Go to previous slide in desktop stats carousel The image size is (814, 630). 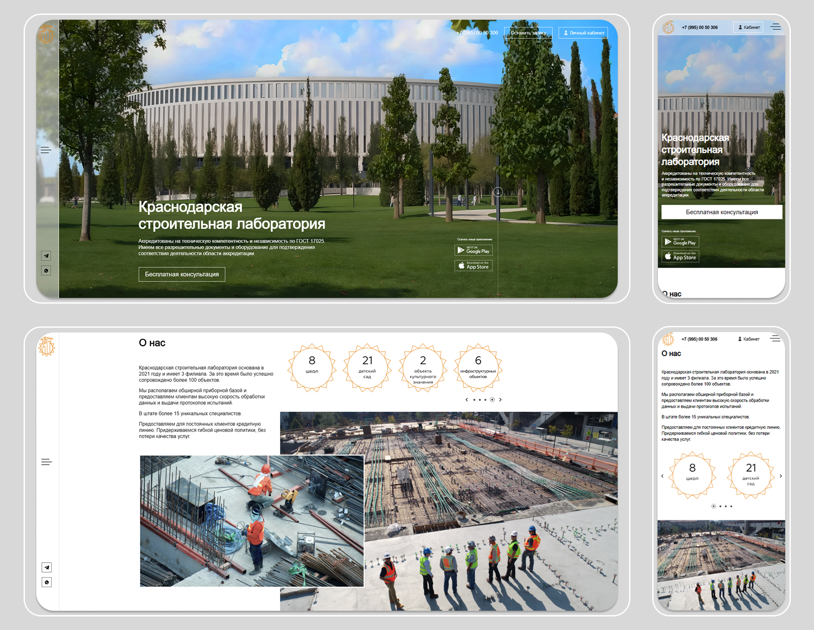466,399
